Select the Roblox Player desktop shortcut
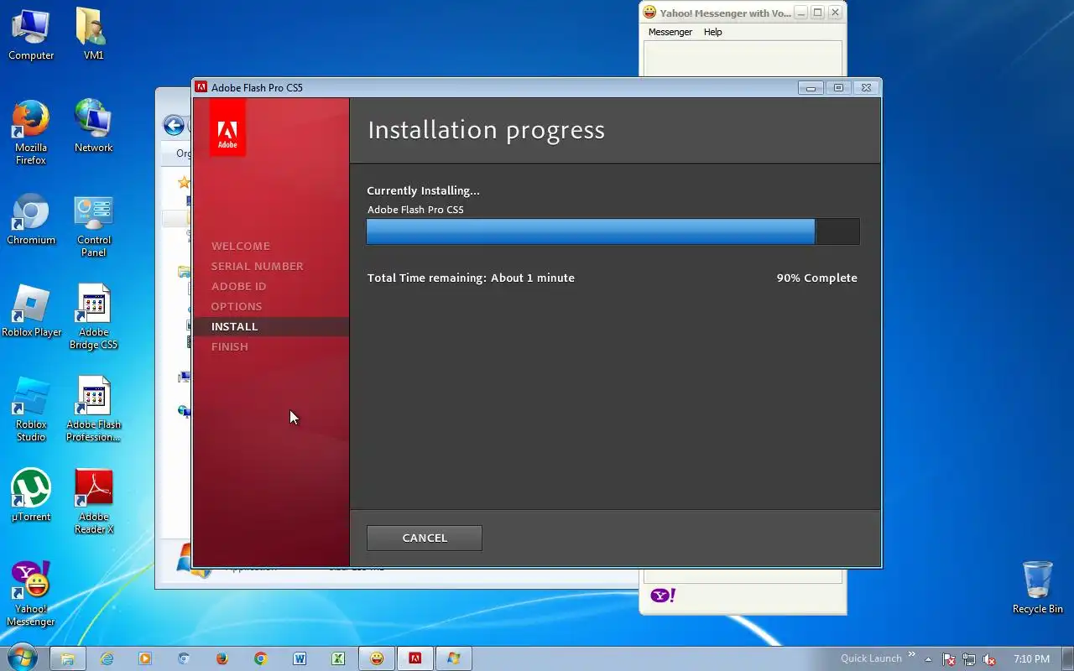The width and height of the screenshot is (1074, 671). (31, 311)
